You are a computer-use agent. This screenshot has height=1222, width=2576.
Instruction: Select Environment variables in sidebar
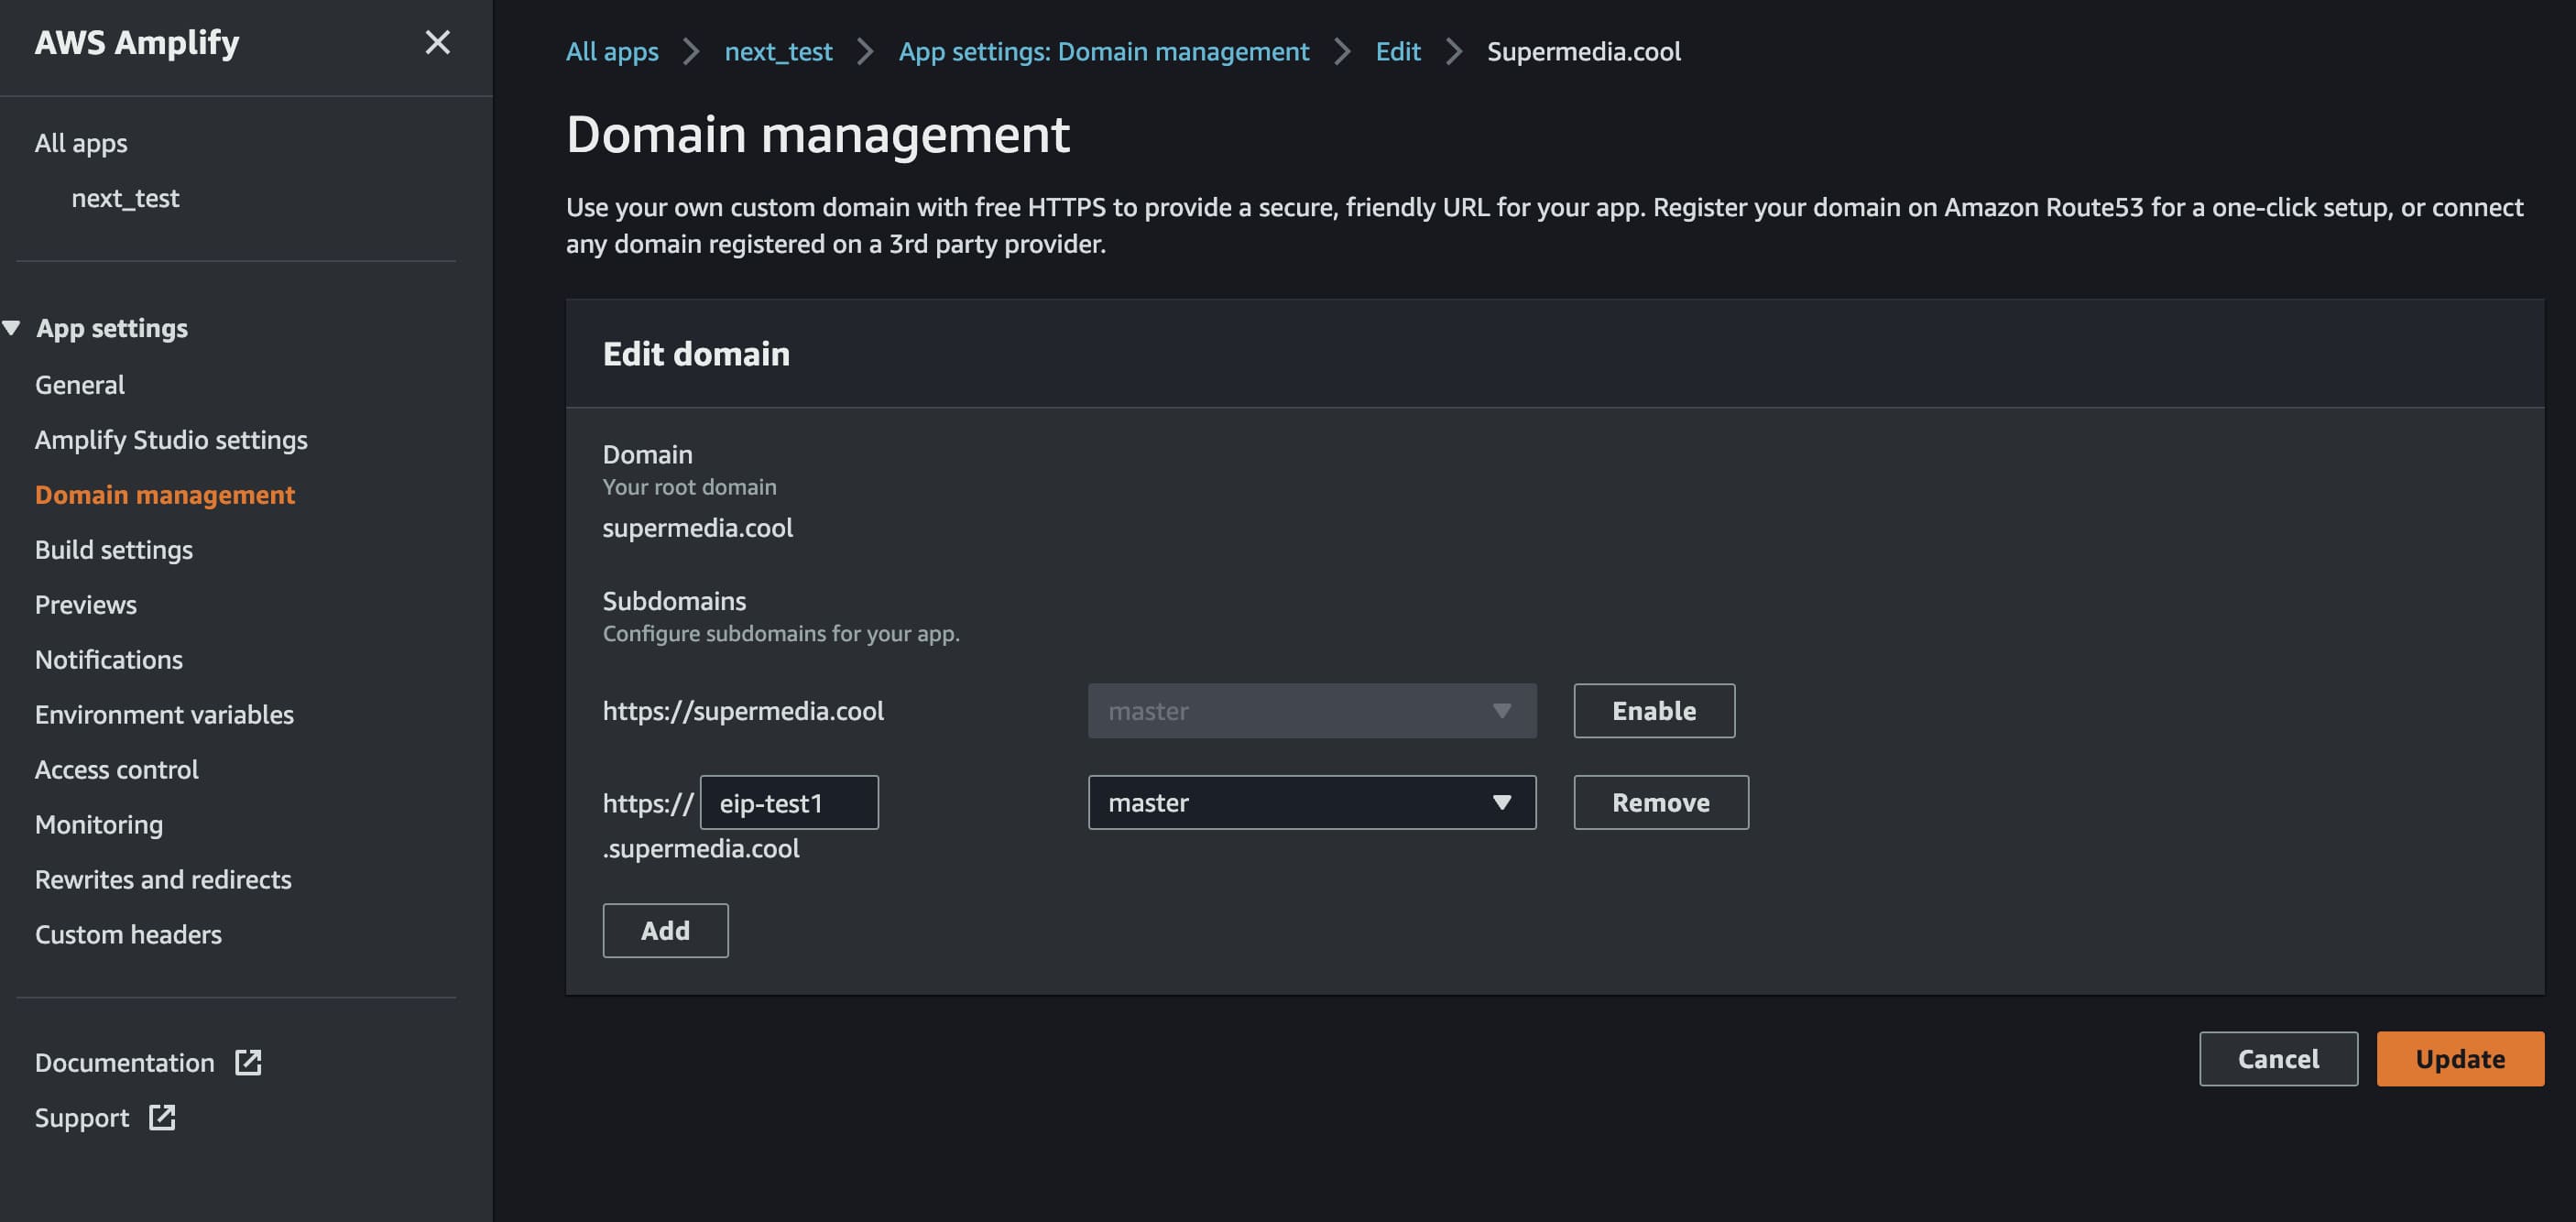click(164, 715)
